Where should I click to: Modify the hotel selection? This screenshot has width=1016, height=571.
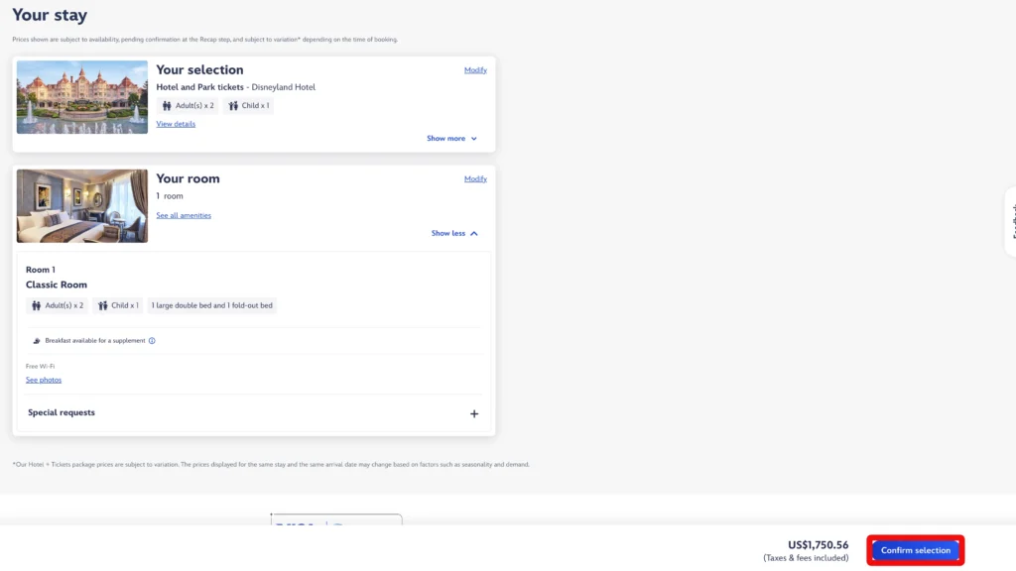click(x=475, y=70)
